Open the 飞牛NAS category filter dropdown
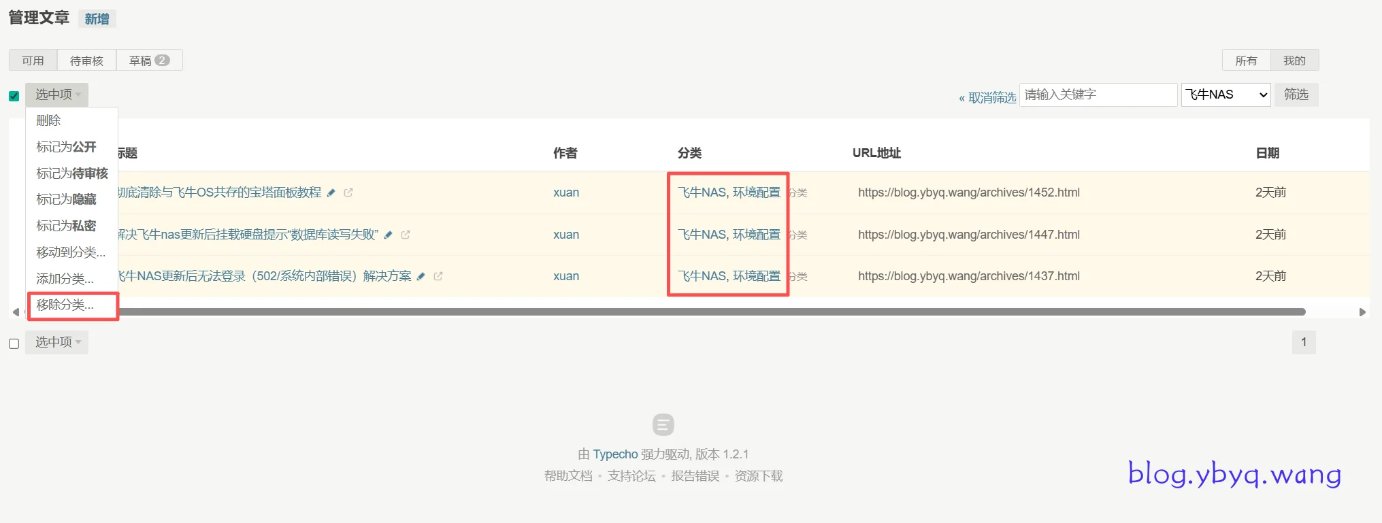The image size is (1382, 523). [1226, 95]
